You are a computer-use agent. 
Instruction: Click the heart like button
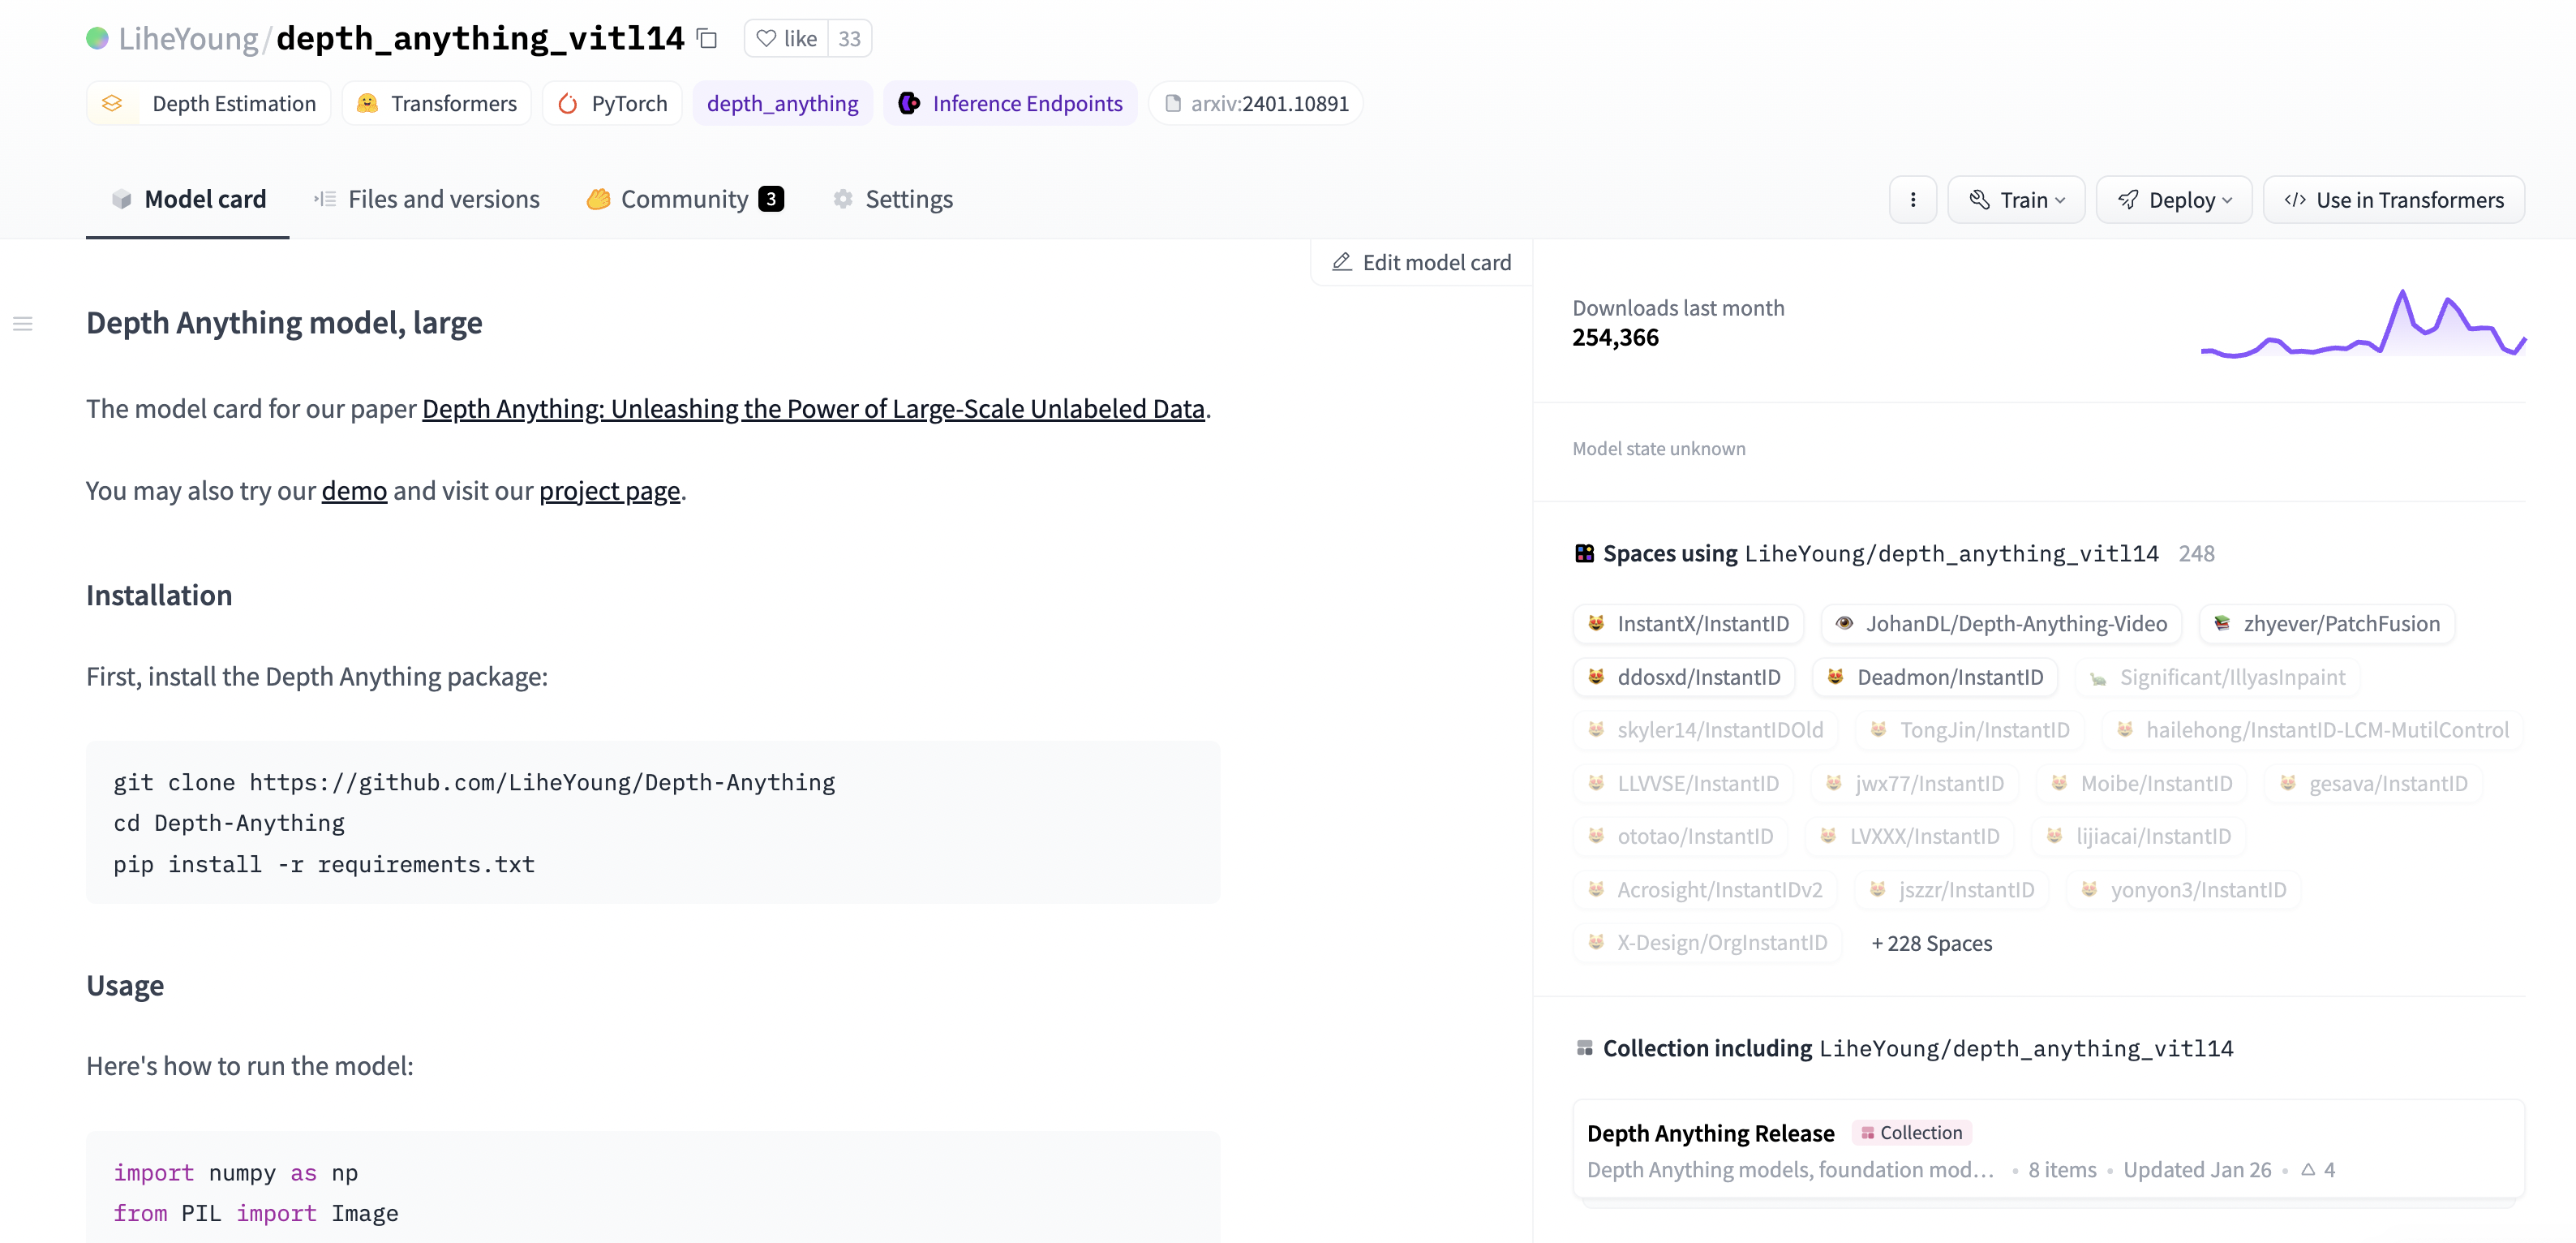(787, 39)
